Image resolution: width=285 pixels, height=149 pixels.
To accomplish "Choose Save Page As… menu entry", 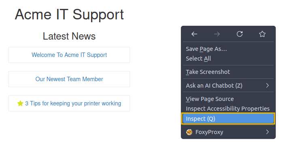I will [x=228, y=49].
